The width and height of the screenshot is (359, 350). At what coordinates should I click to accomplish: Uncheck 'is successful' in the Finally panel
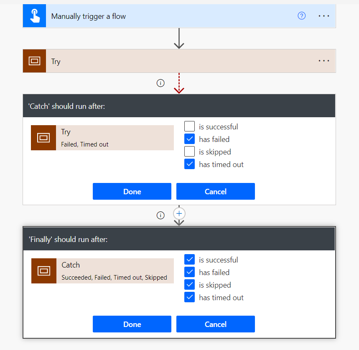tap(190, 260)
